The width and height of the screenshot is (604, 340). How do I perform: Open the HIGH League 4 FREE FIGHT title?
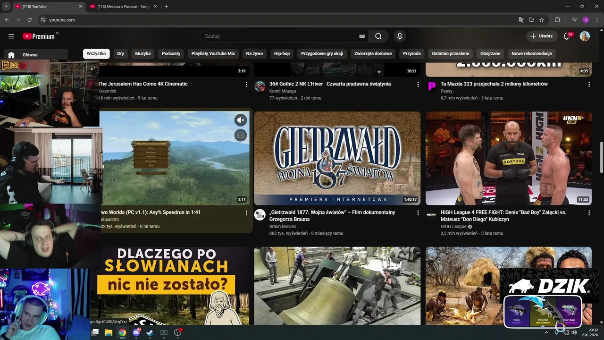pos(503,216)
